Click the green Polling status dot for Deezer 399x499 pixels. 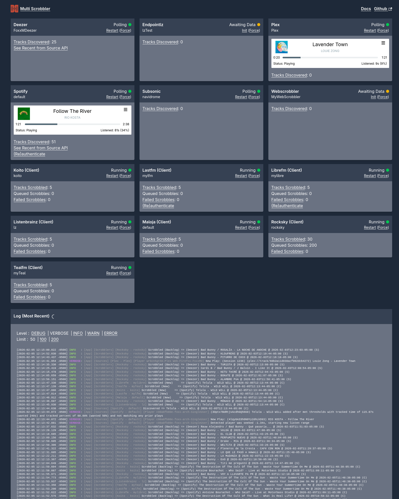tap(130, 25)
